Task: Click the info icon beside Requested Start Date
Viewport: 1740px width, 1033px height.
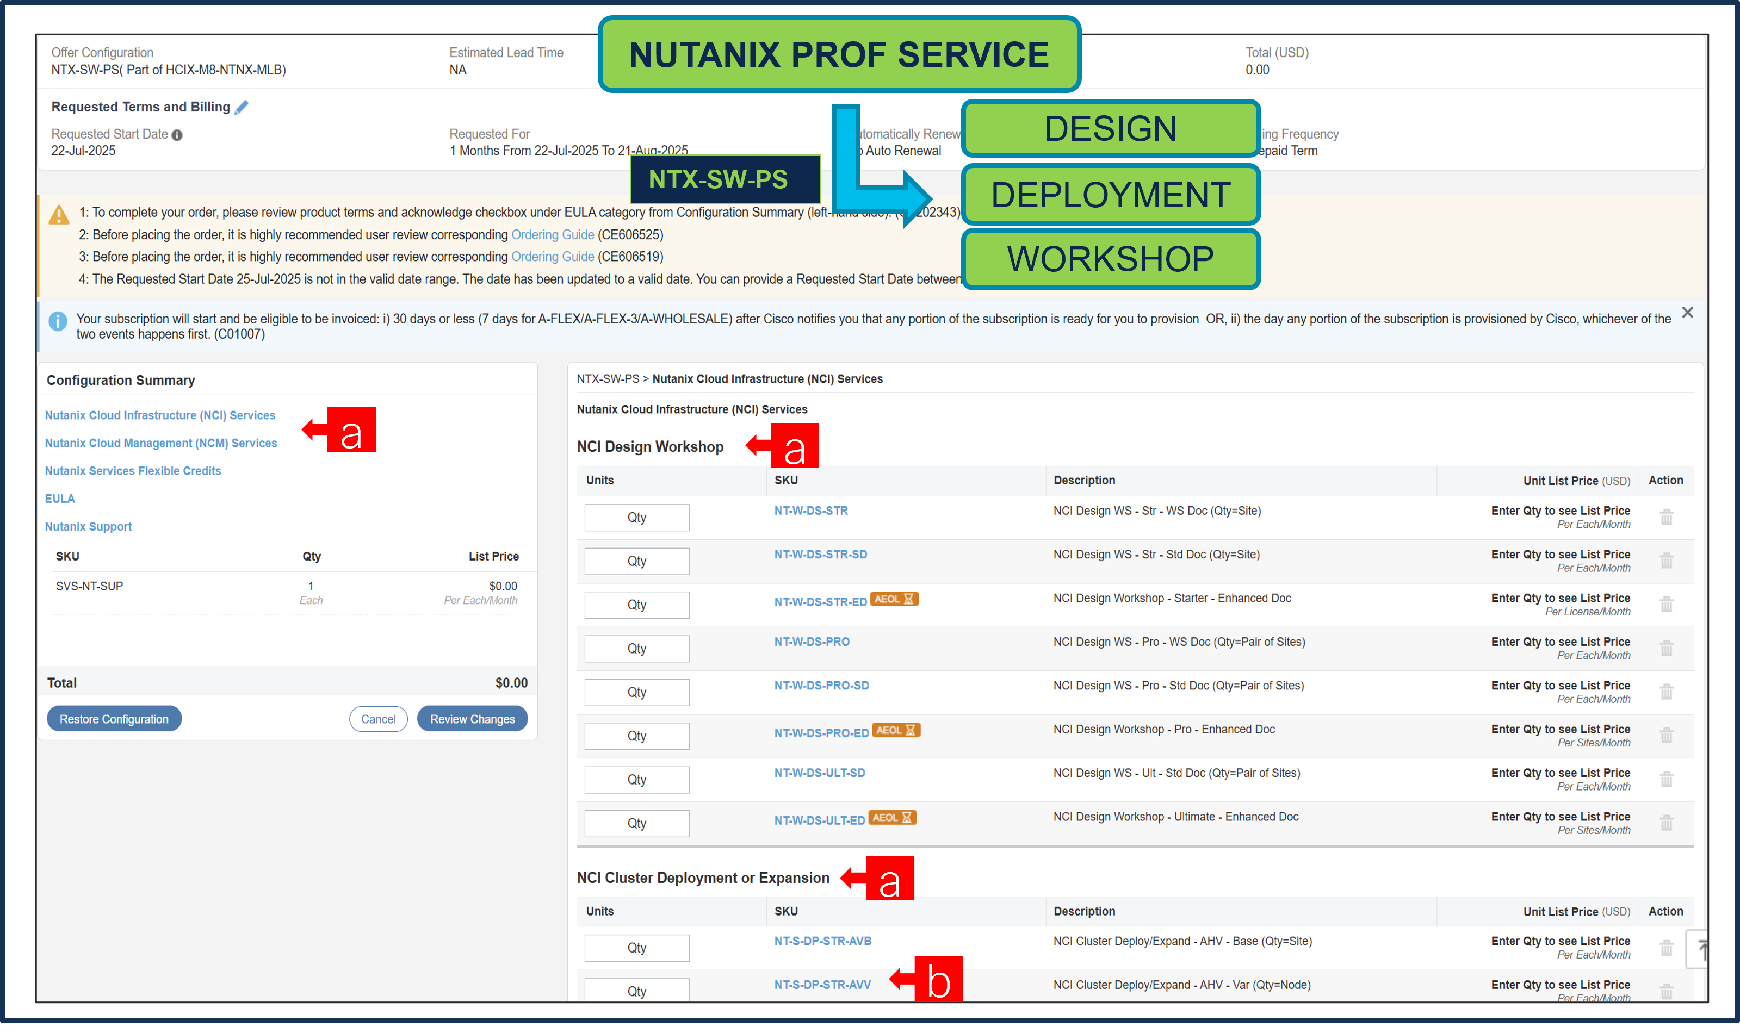Action: (x=177, y=134)
